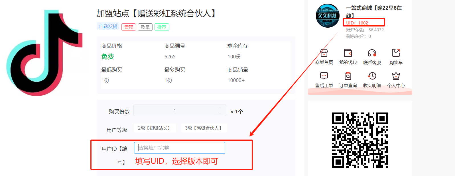
Task: Go to 个人中心 crown icon
Action: click(396, 76)
